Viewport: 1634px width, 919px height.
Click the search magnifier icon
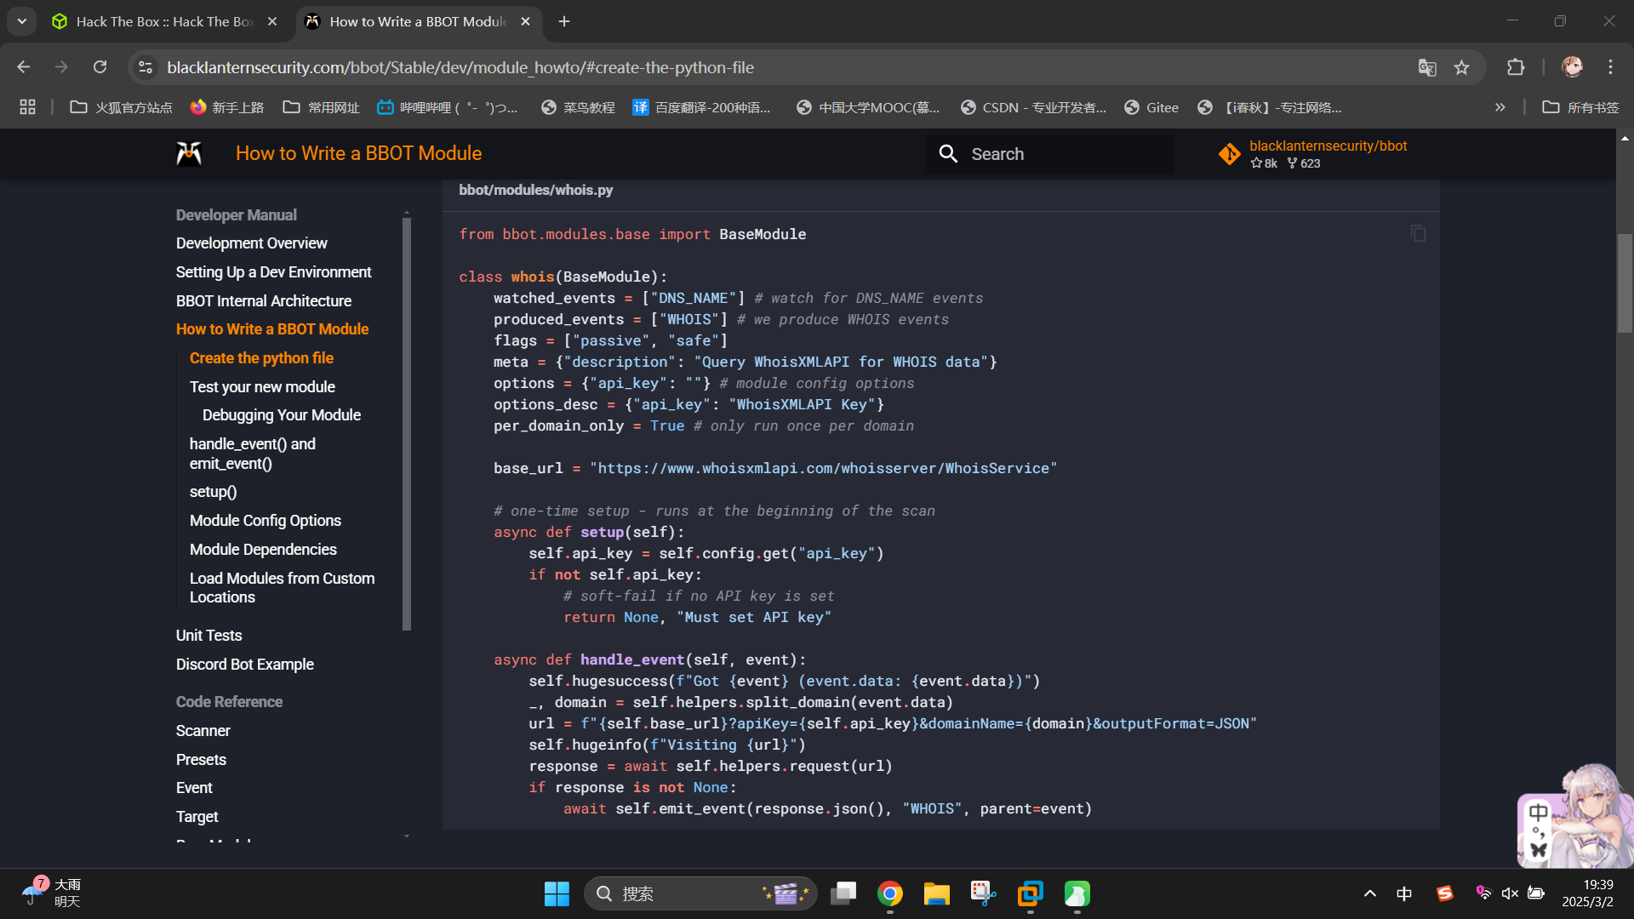pyautogui.click(x=948, y=154)
